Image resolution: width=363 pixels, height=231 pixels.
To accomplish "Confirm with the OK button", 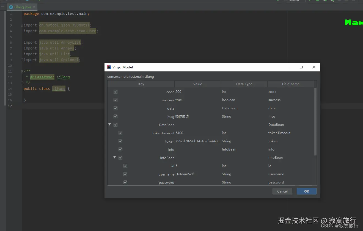I will [x=307, y=191].
